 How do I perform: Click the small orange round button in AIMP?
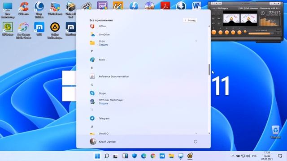coord(245,32)
